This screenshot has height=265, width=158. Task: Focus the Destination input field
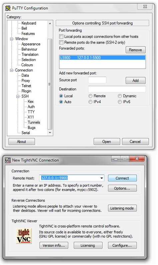coord(117,89)
